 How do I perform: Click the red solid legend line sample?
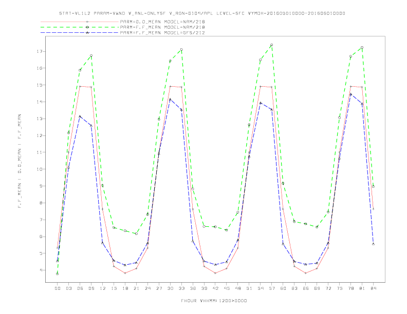(80, 22)
